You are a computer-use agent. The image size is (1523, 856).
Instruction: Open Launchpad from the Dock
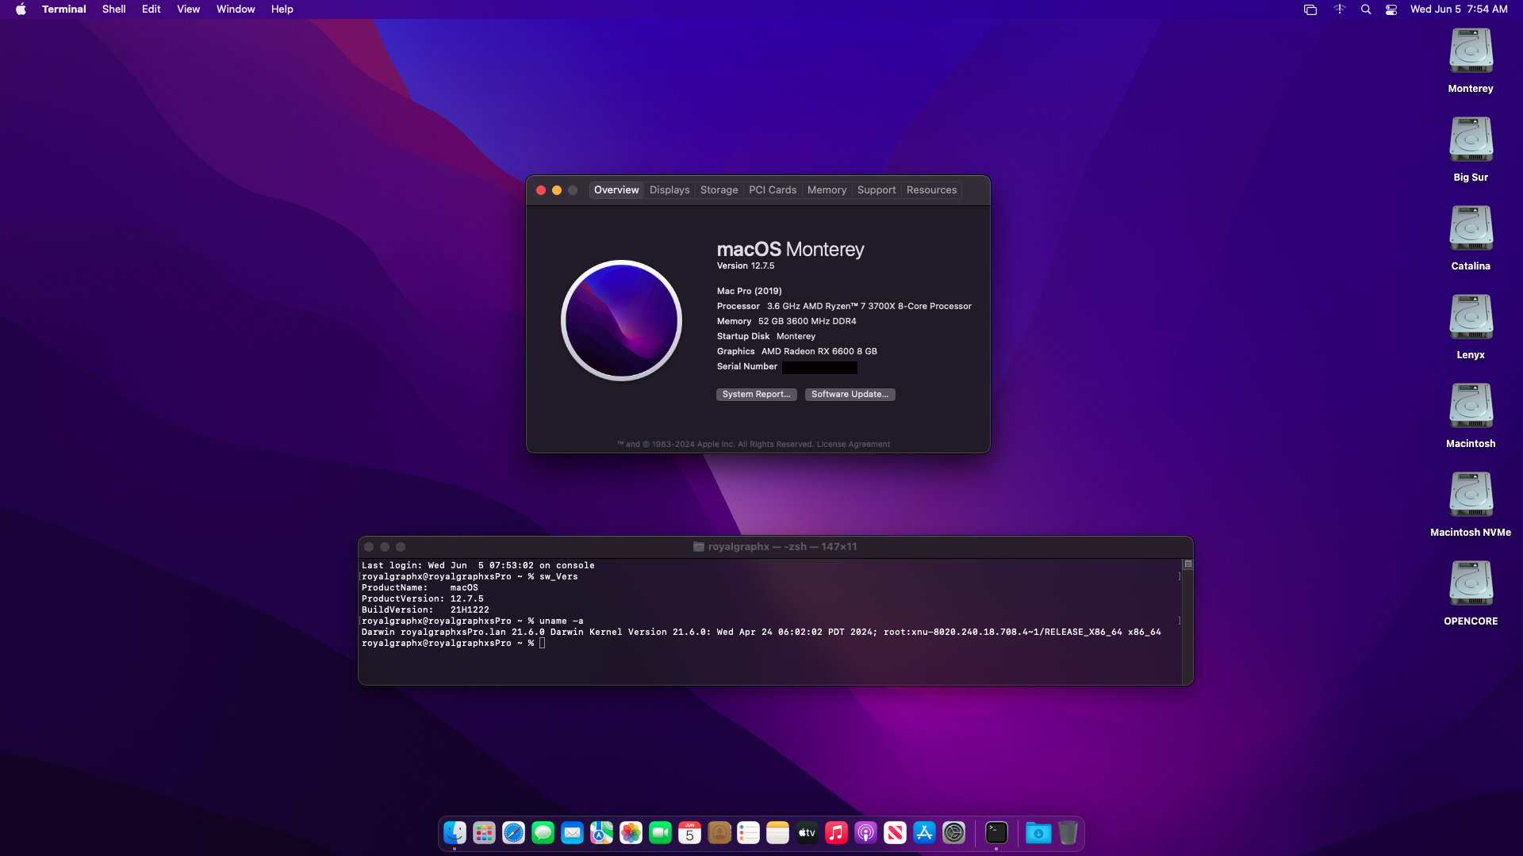[484, 833]
